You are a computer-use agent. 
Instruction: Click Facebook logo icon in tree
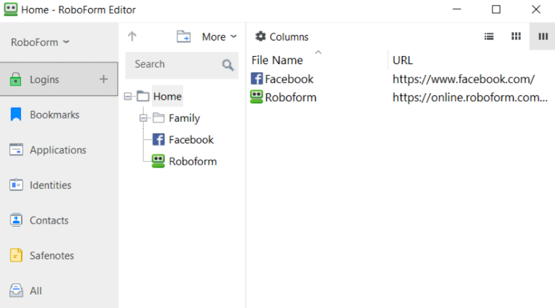(158, 140)
